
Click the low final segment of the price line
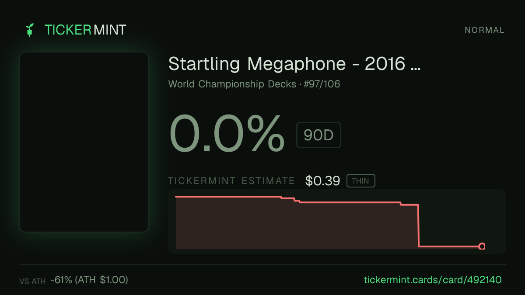coord(449,246)
